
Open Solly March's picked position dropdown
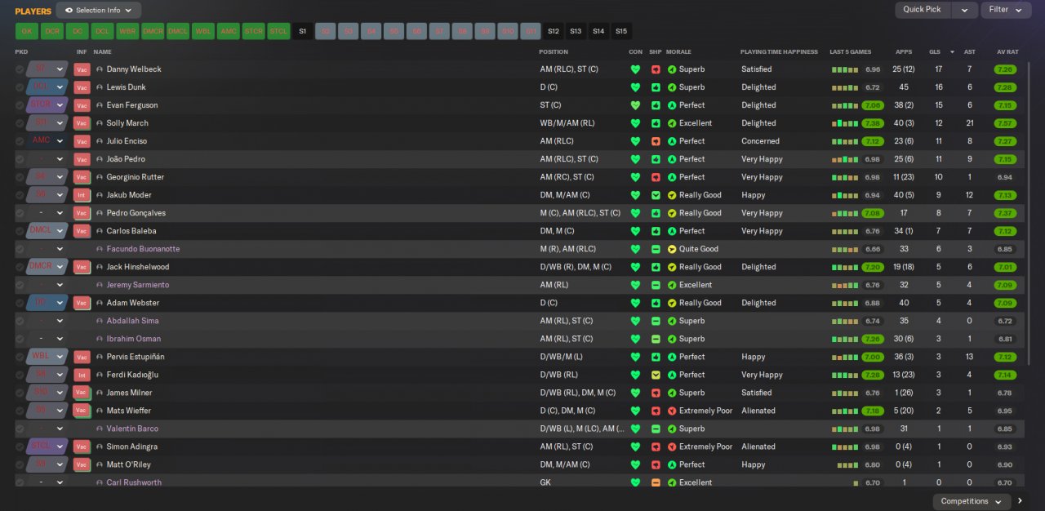tap(47, 123)
